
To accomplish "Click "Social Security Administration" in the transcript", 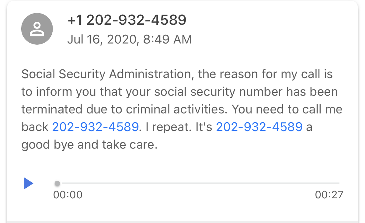I will 106,74.
